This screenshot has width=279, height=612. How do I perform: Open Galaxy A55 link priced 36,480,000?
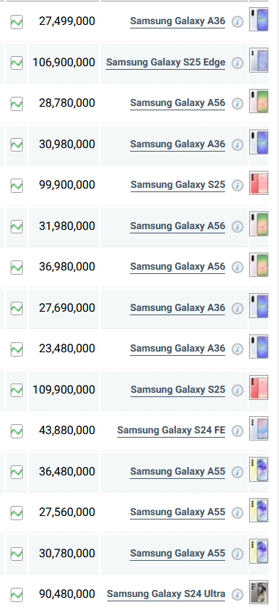[177, 472]
